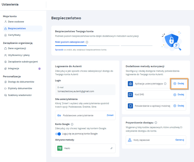Click info icon next to Aplikacja uwierzytelniająca

click(x=165, y=84)
